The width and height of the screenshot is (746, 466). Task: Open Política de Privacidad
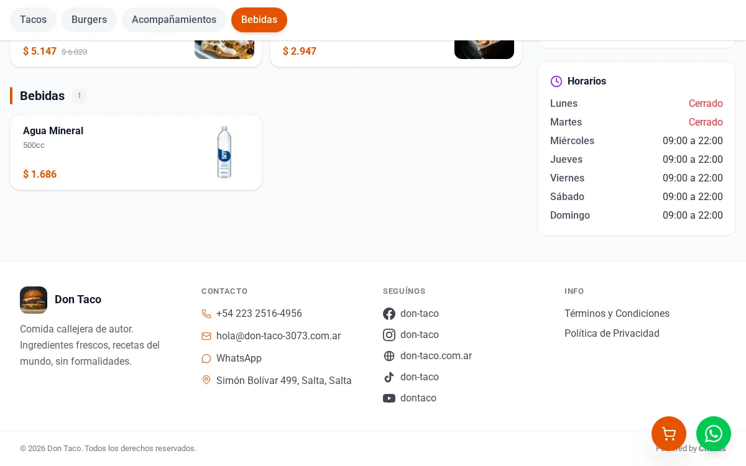point(612,334)
